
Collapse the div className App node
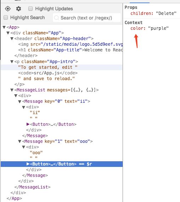(8, 33)
